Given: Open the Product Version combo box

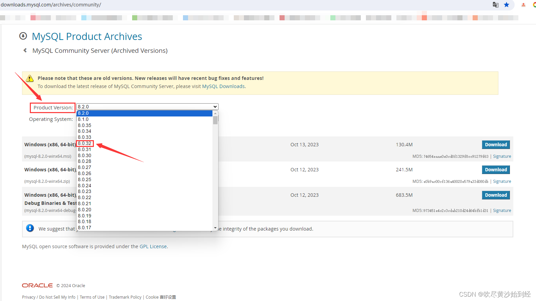Looking at the screenshot, I should pyautogui.click(x=147, y=107).
